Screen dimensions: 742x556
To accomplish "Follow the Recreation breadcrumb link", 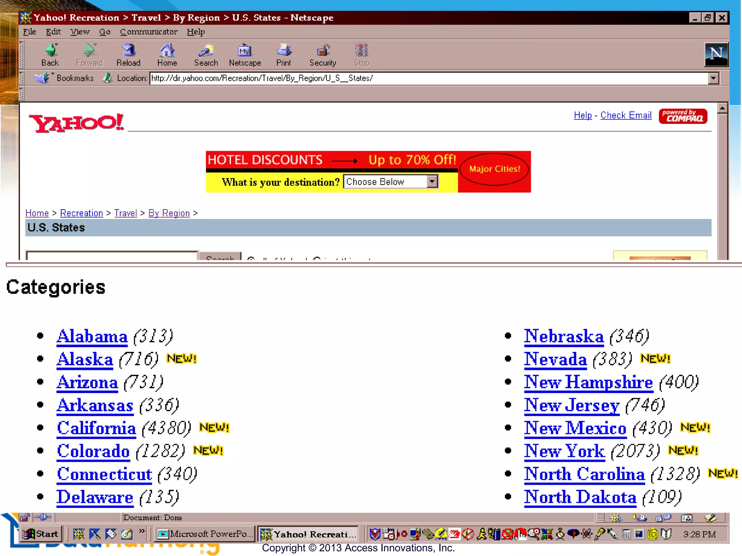I will pyautogui.click(x=82, y=213).
